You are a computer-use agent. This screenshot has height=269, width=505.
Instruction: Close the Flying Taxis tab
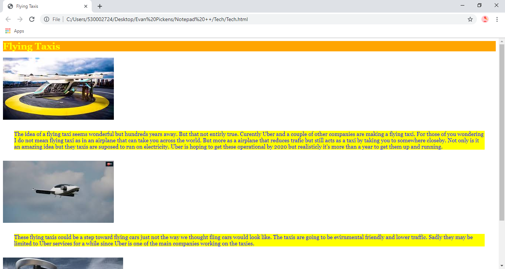coord(86,6)
